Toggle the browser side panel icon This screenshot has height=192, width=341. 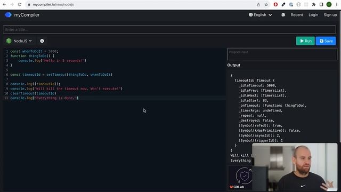[x=321, y=4]
